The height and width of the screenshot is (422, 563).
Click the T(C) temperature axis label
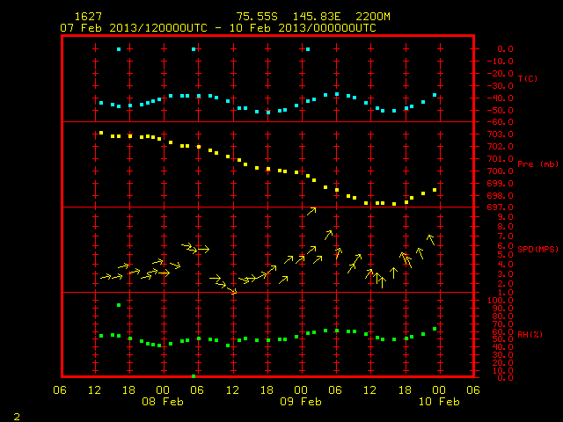point(528,78)
